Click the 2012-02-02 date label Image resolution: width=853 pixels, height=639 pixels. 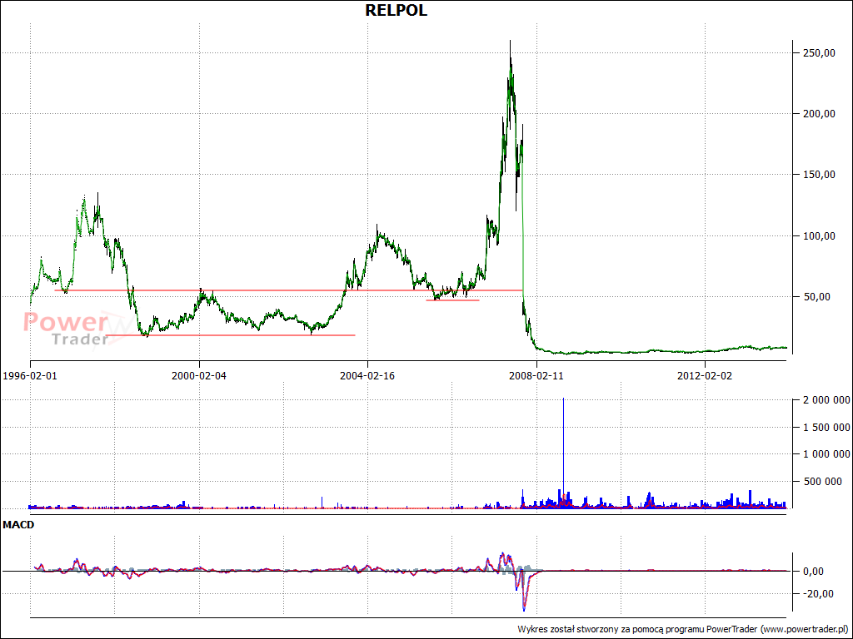click(x=705, y=375)
